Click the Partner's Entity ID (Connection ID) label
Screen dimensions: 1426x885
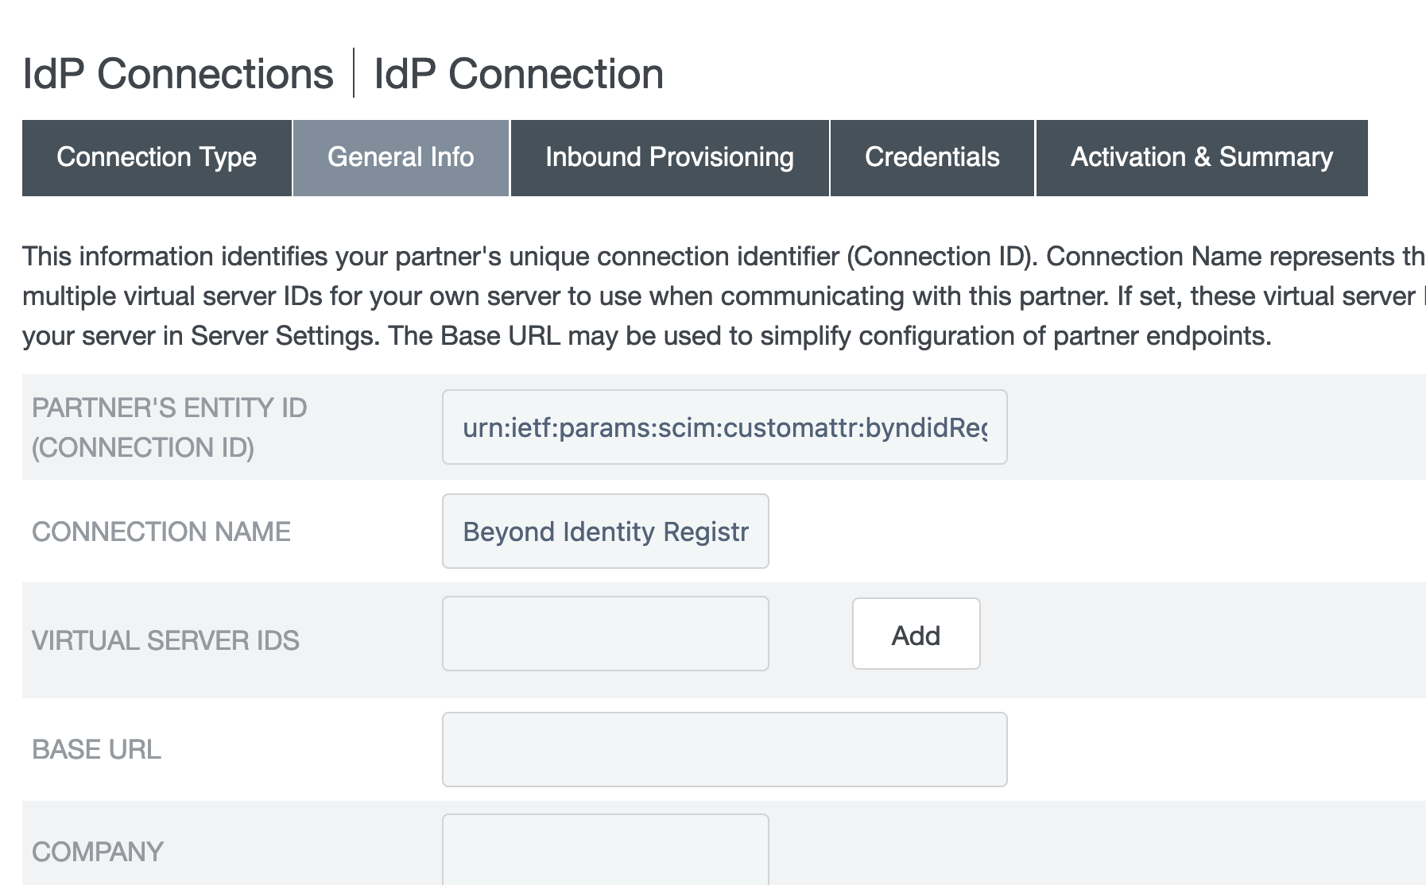pos(169,427)
